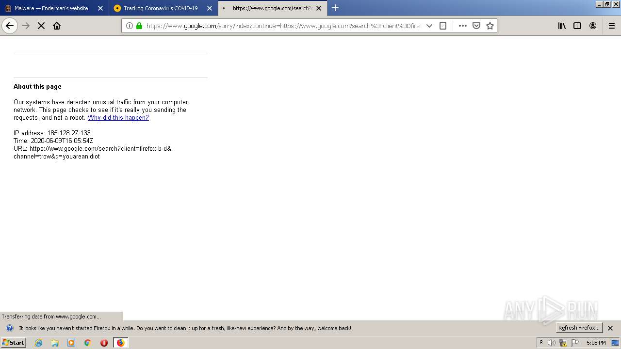Screen dimensions: 621x349
Task: Click the address bar URL field
Action: pyautogui.click(x=283, y=26)
